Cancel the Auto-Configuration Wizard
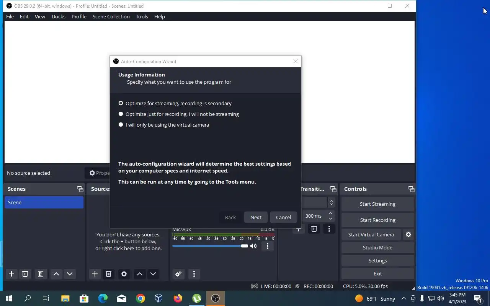Image resolution: width=490 pixels, height=306 pixels. click(283, 217)
